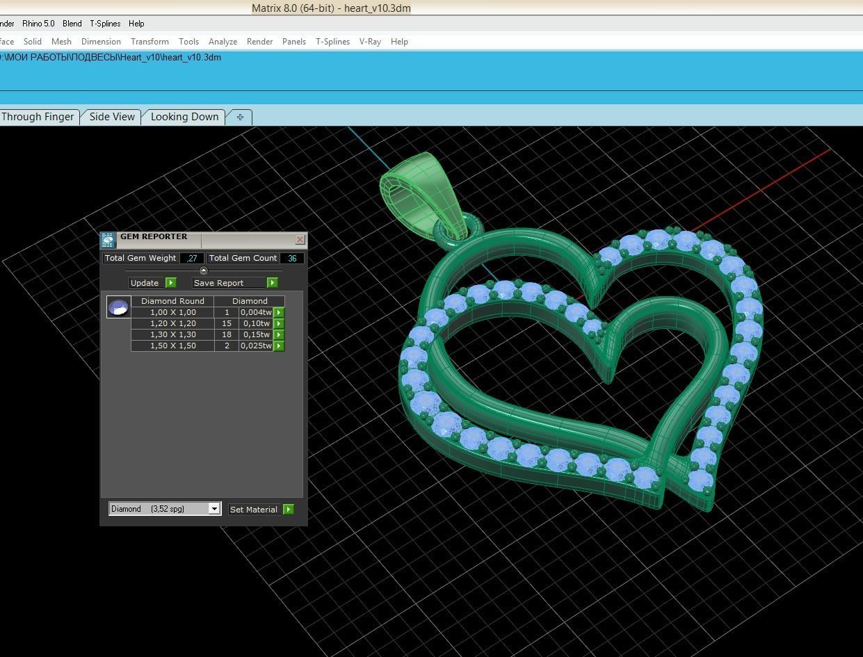This screenshot has width=863, height=657.
Task: Click the Diamond Round column header
Action: 172,301
